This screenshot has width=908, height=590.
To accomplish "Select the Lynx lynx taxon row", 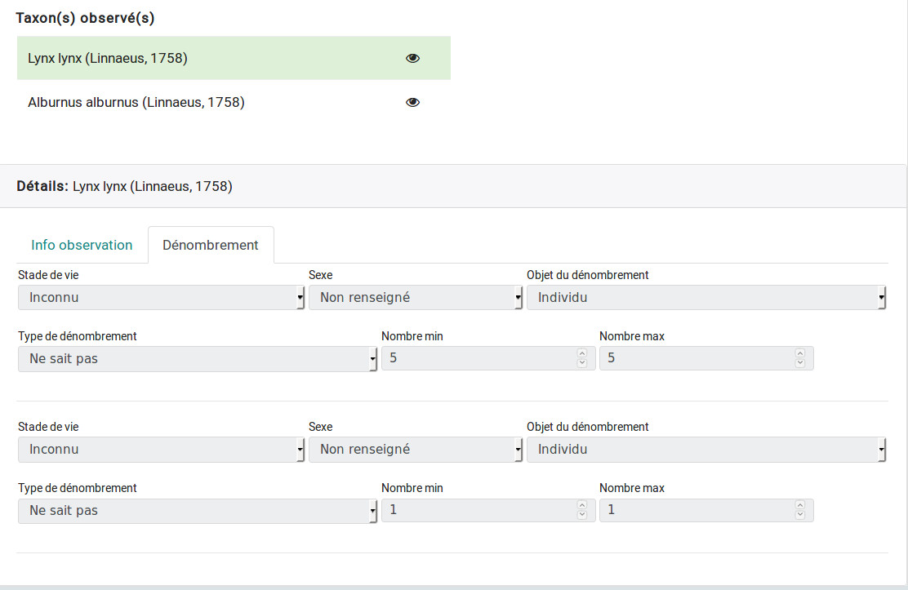I will pyautogui.click(x=234, y=58).
